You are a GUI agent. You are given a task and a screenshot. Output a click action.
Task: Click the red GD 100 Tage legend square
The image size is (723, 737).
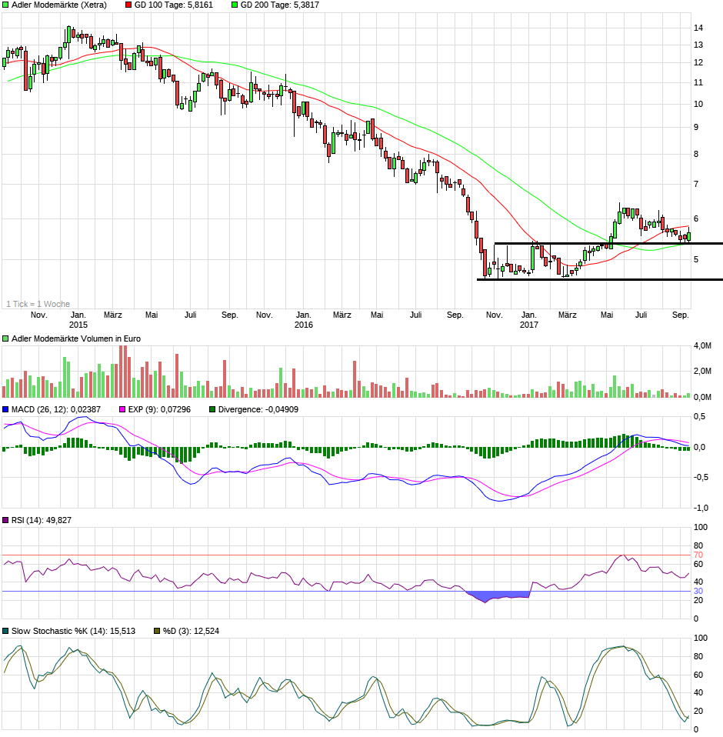click(128, 6)
